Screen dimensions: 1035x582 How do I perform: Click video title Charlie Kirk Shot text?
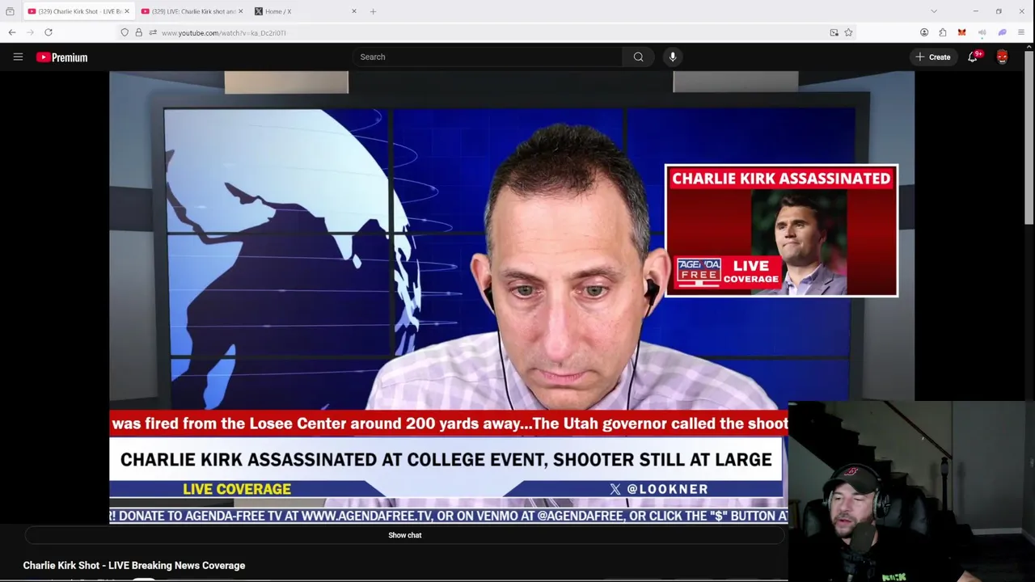tap(134, 566)
